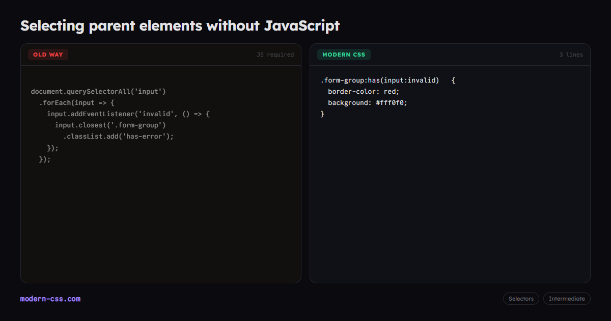Click the line .classList.add('has-error');
Screen dimensions: 611x321
119,137
